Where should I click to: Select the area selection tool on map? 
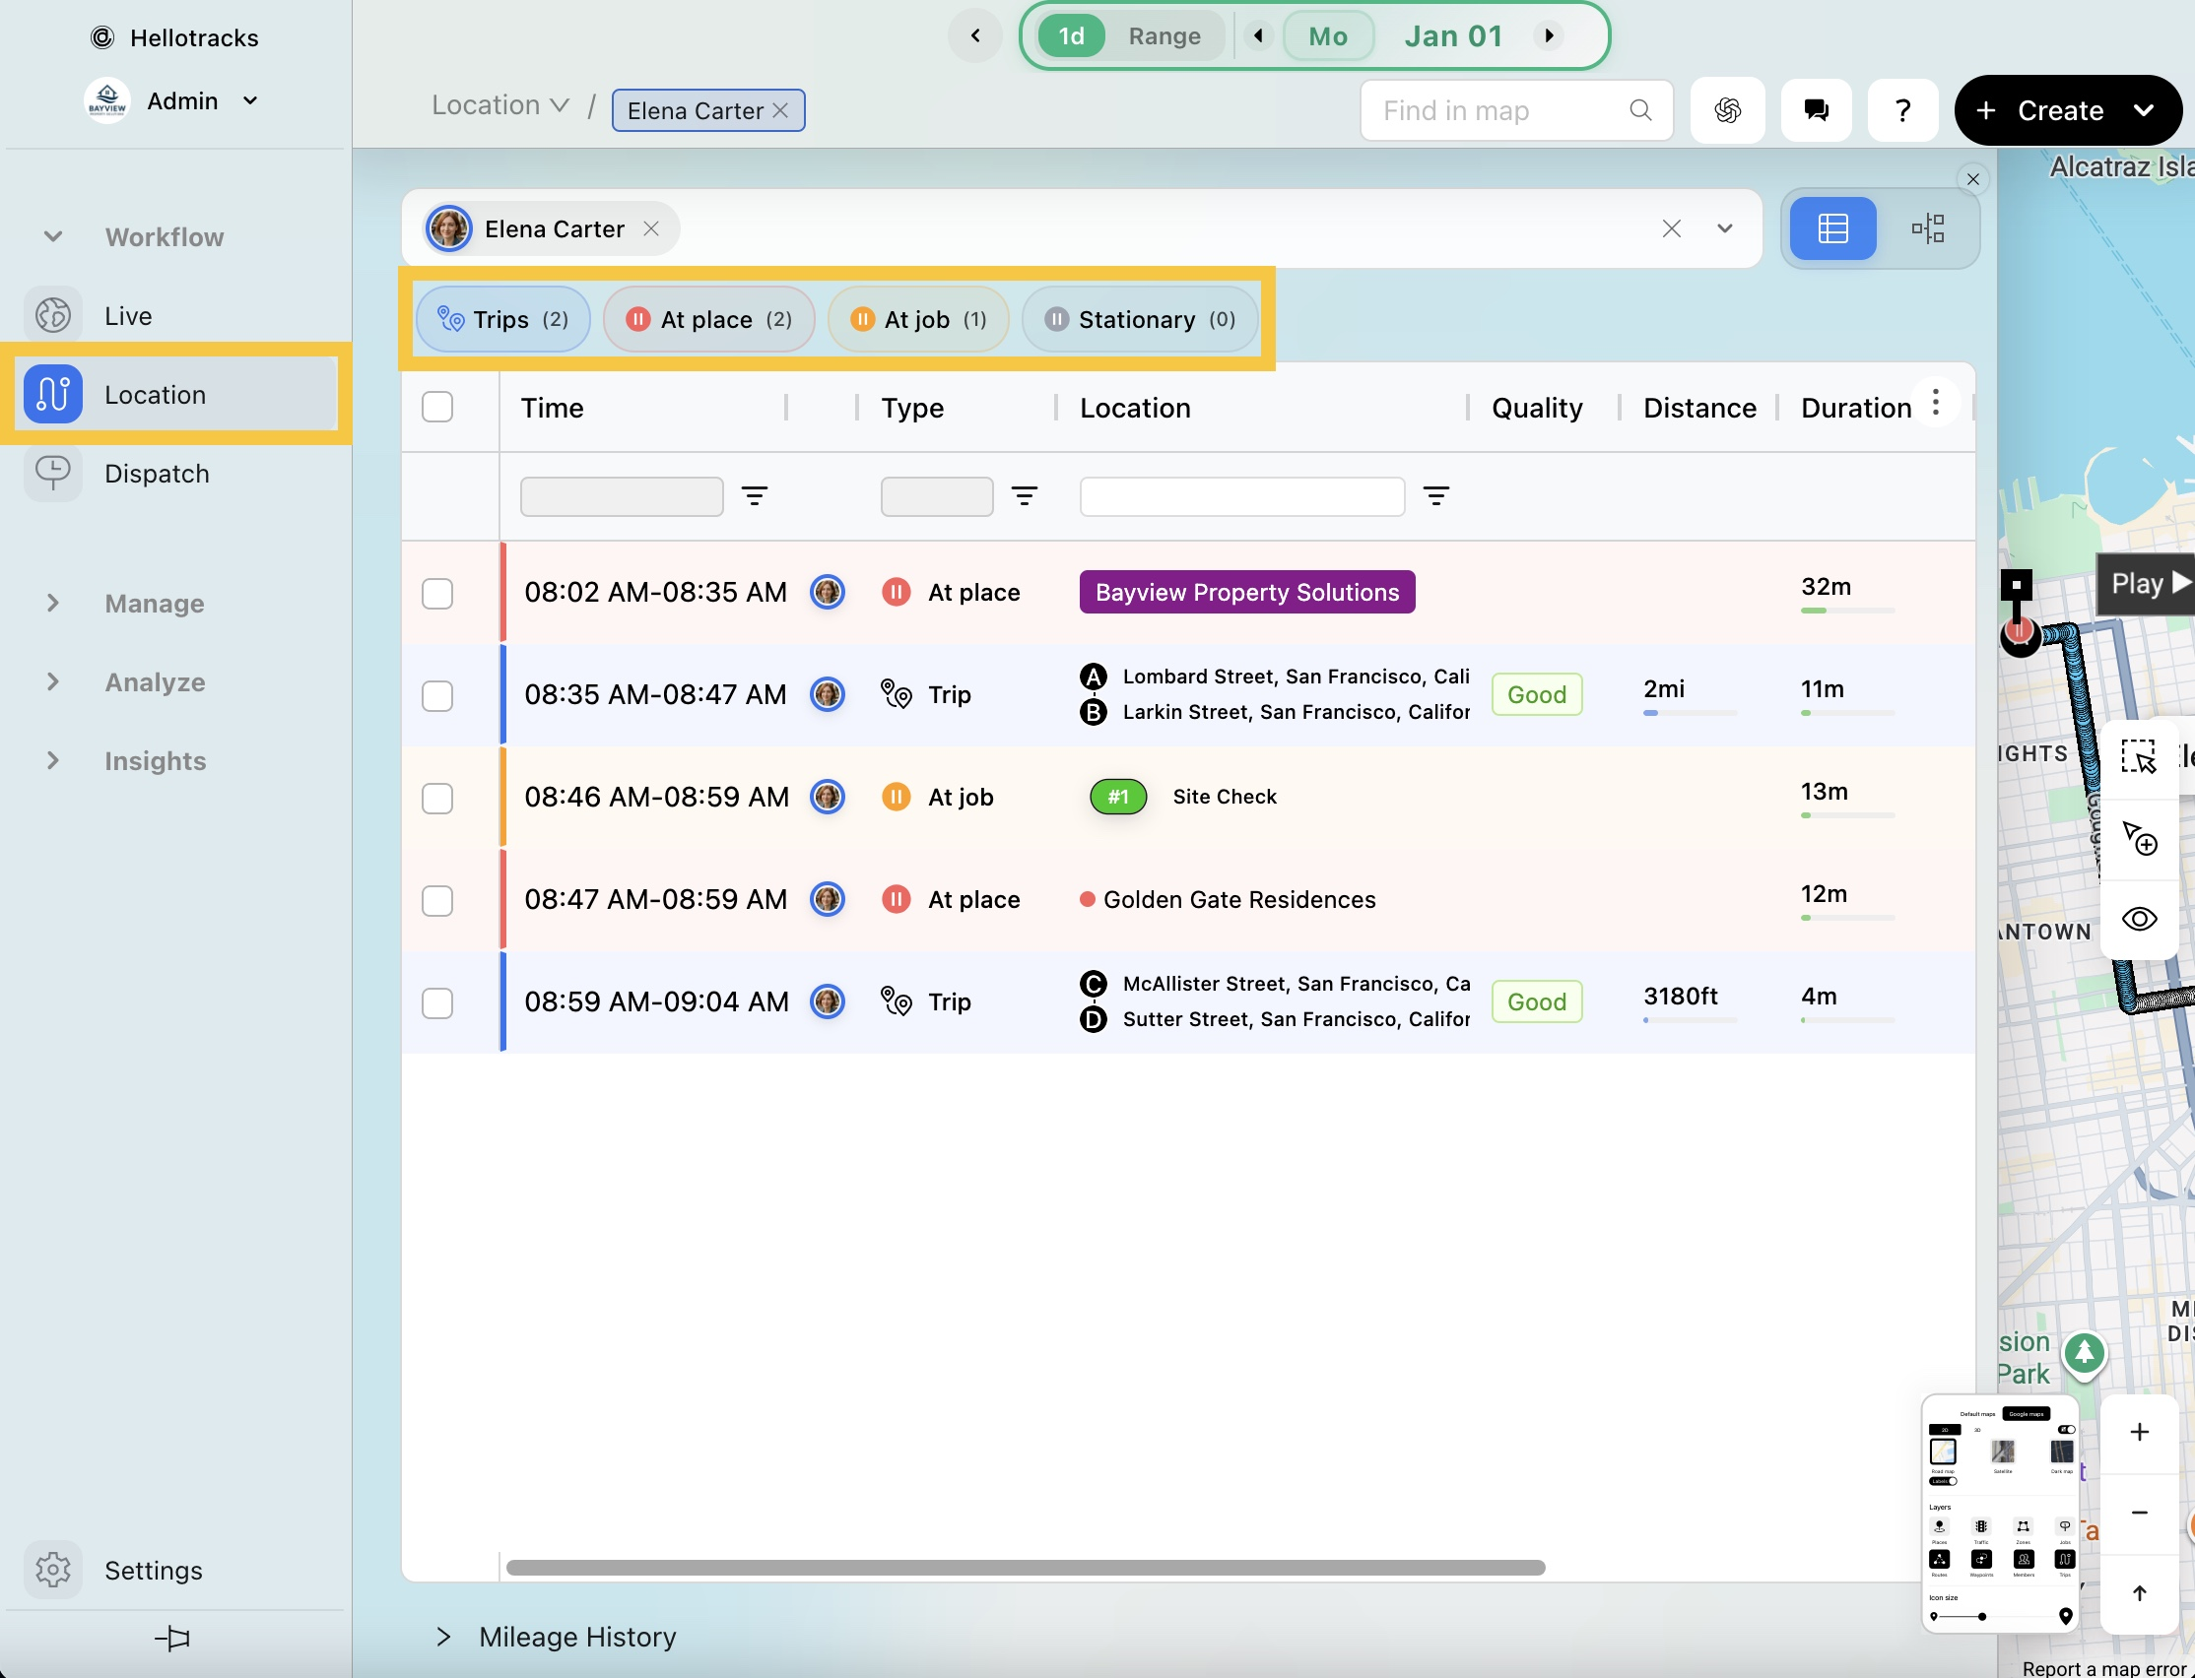click(2138, 757)
